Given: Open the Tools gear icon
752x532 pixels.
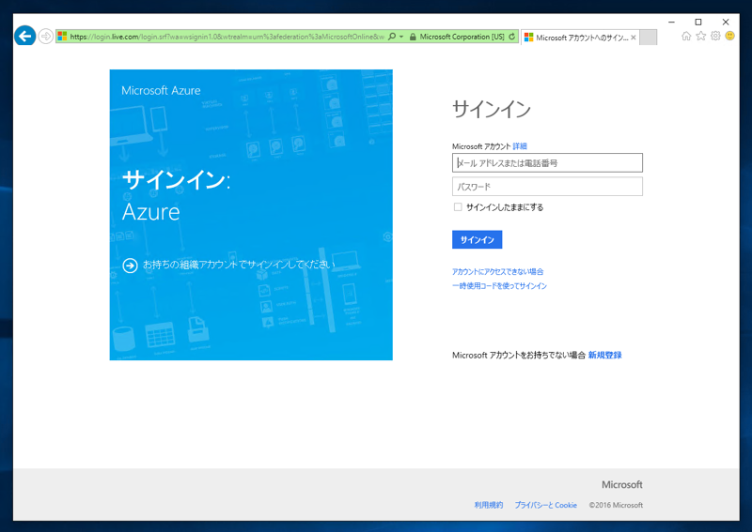Looking at the screenshot, I should tap(715, 36).
